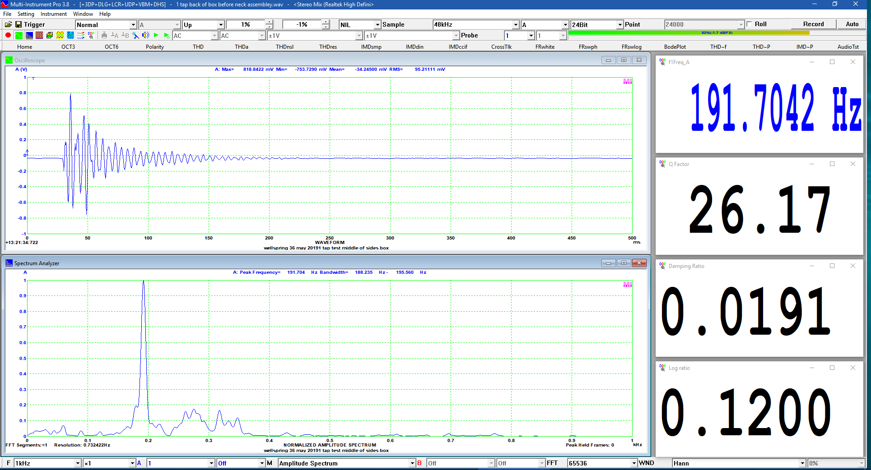The width and height of the screenshot is (871, 470).
Task: Open the Signal Generator icon
Action: 60,35
